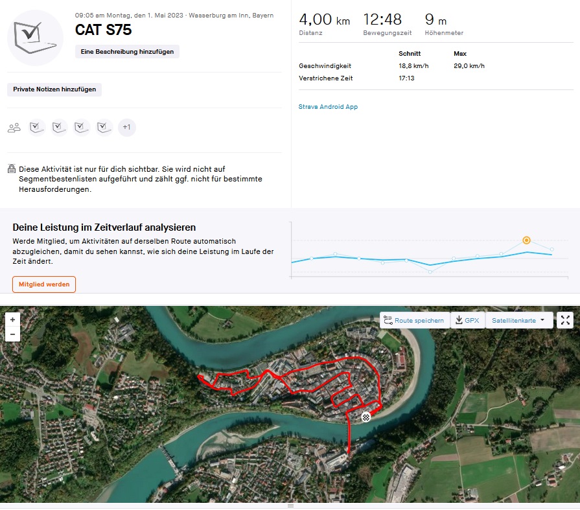Zoom in on the map
The width and height of the screenshot is (580, 510).
(12, 319)
